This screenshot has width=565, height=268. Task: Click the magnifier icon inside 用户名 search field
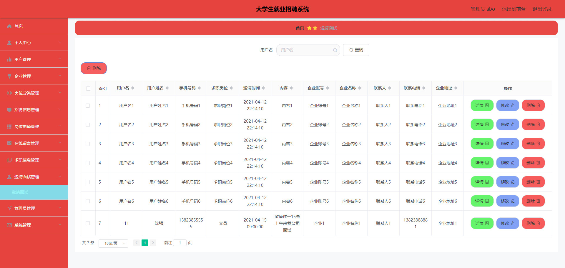point(335,50)
